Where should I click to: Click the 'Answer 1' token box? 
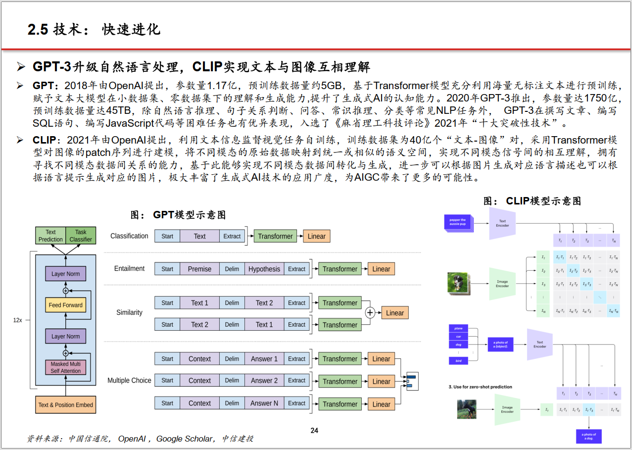[x=264, y=359]
